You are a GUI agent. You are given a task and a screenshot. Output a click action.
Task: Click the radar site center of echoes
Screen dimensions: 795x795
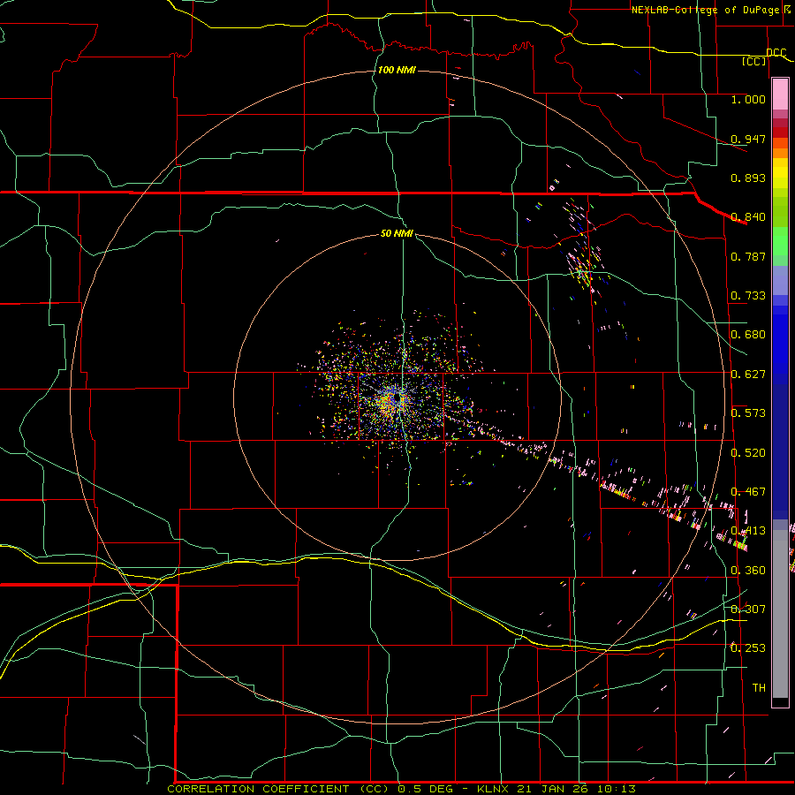(397, 397)
